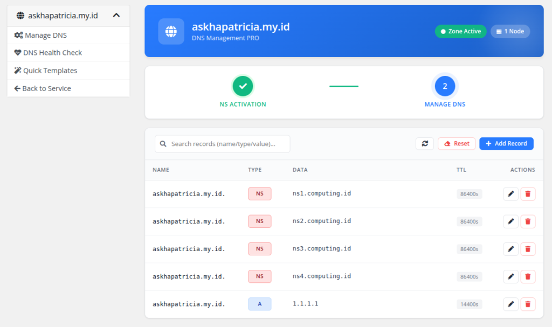The width and height of the screenshot is (552, 327).
Task: Click the name cell of the A record row
Action: tap(189, 304)
